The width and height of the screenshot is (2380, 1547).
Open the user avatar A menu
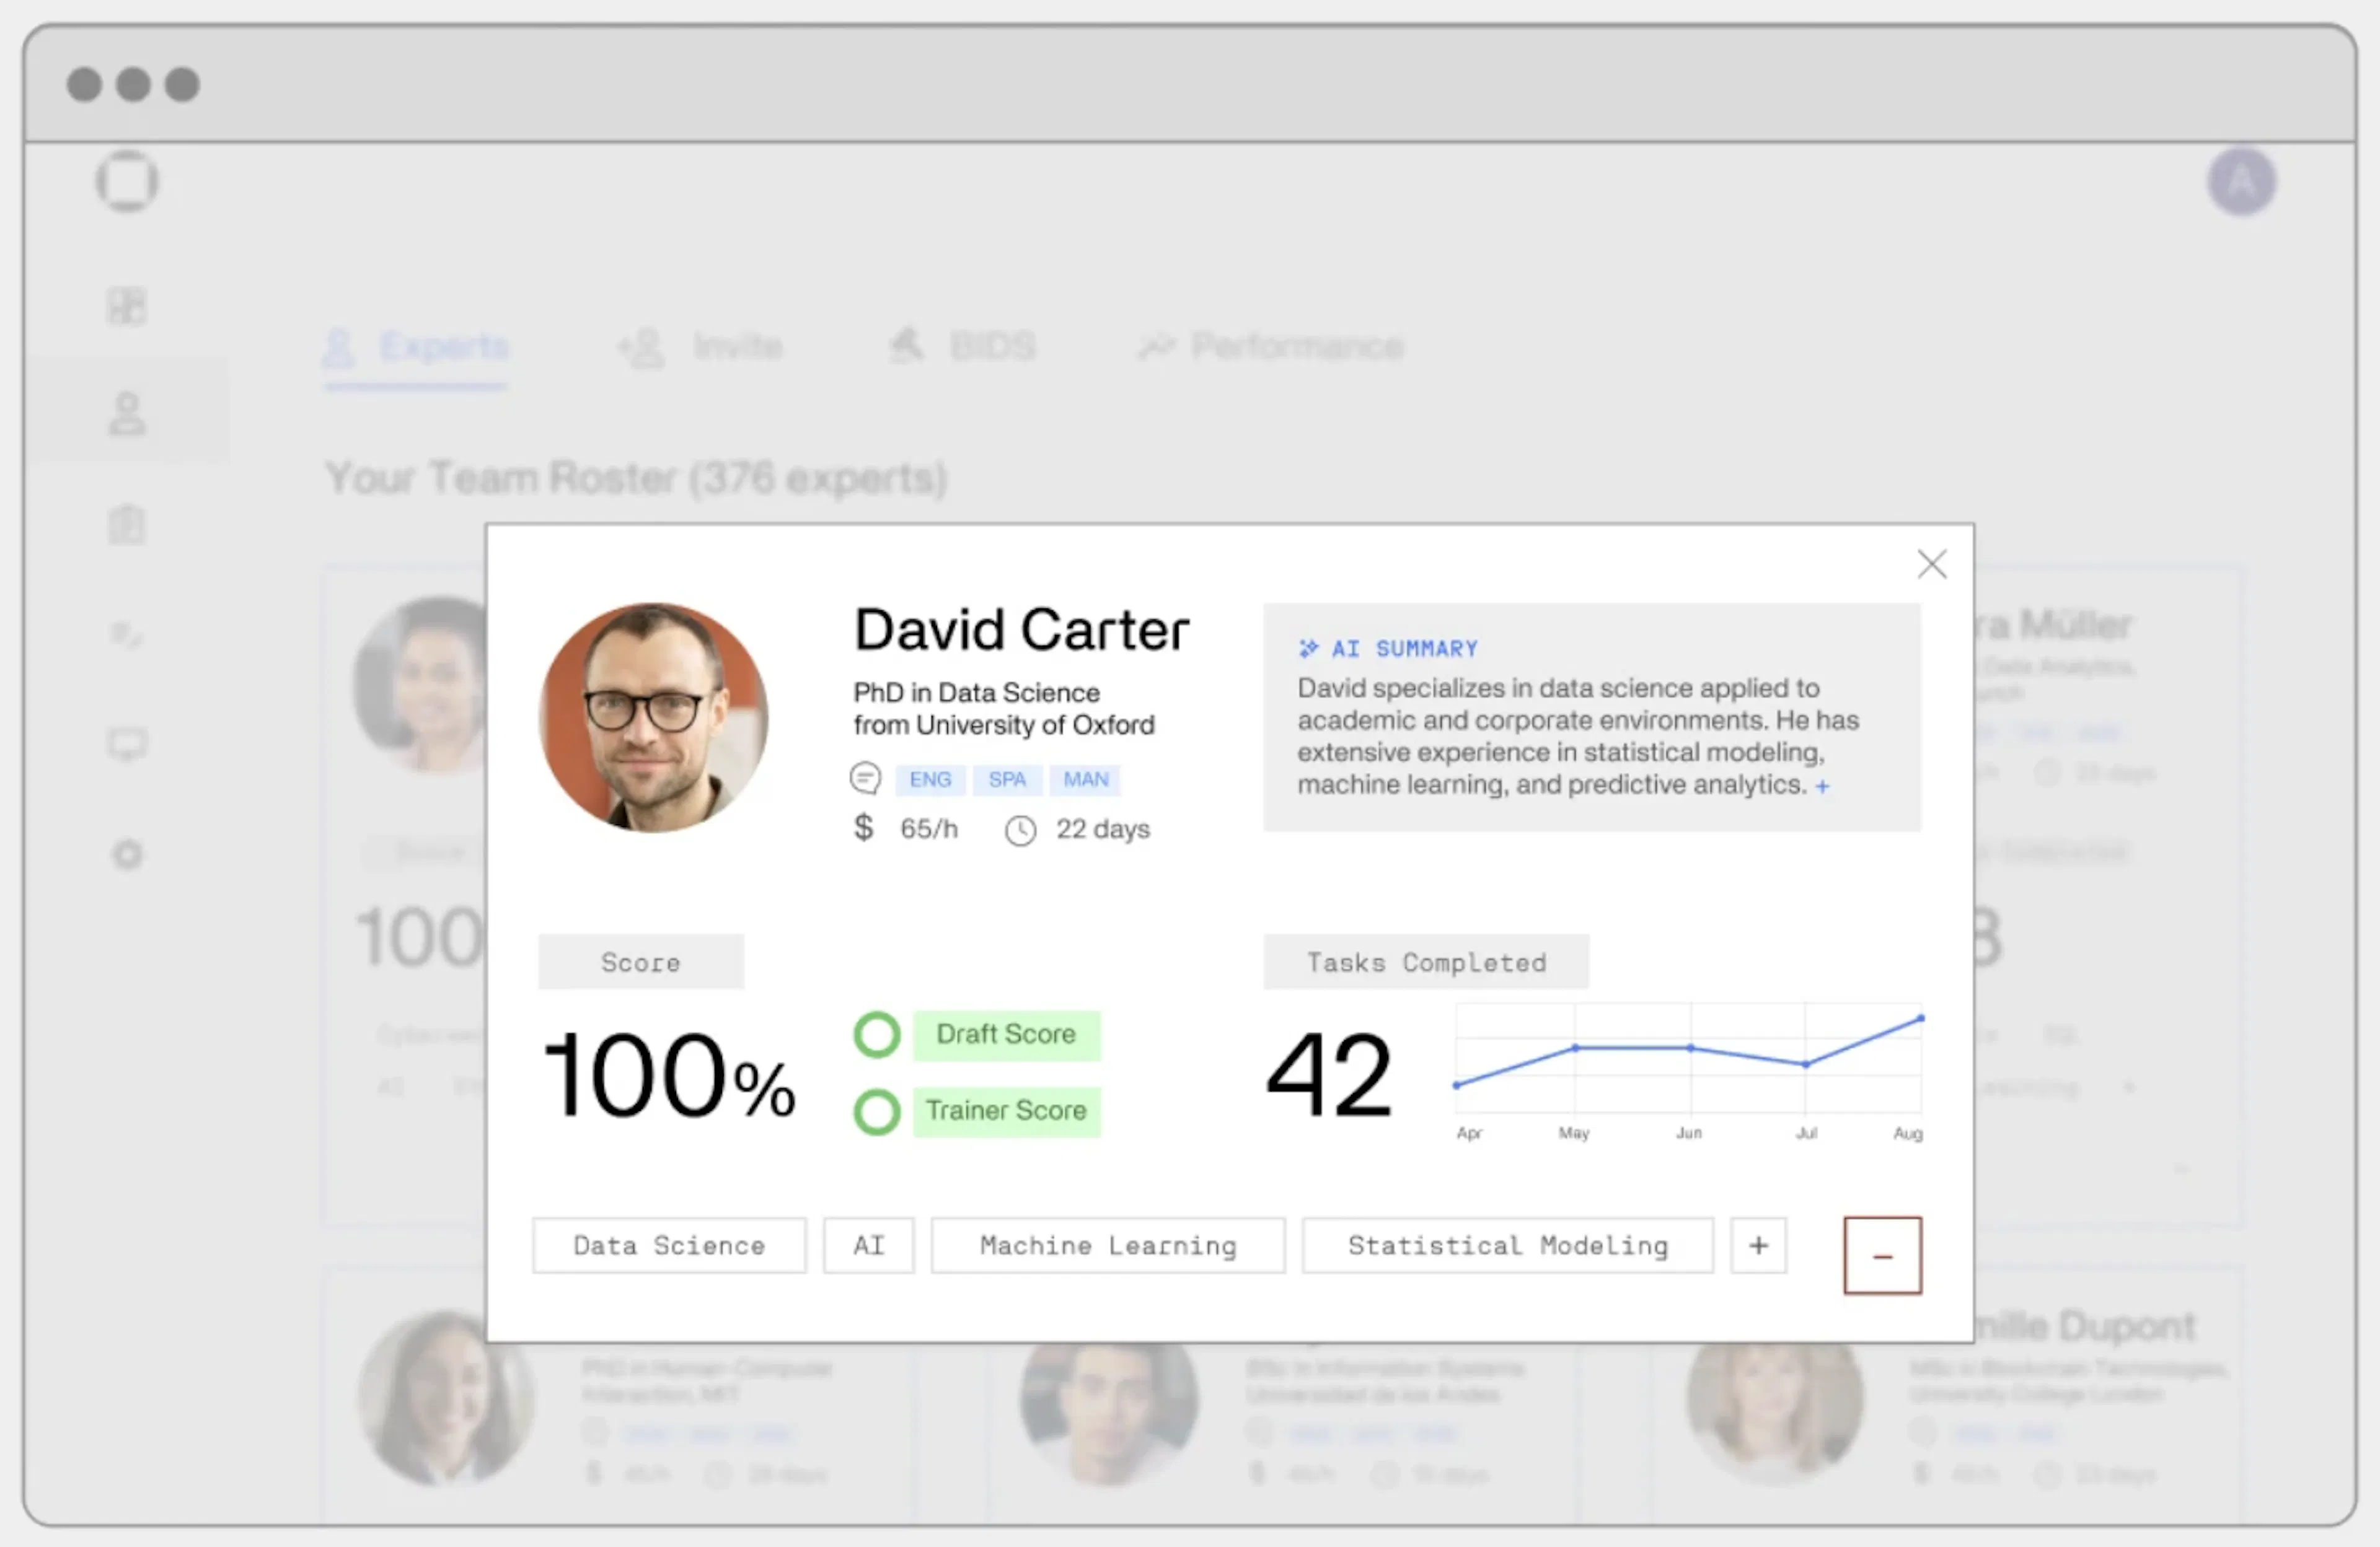2241,182
